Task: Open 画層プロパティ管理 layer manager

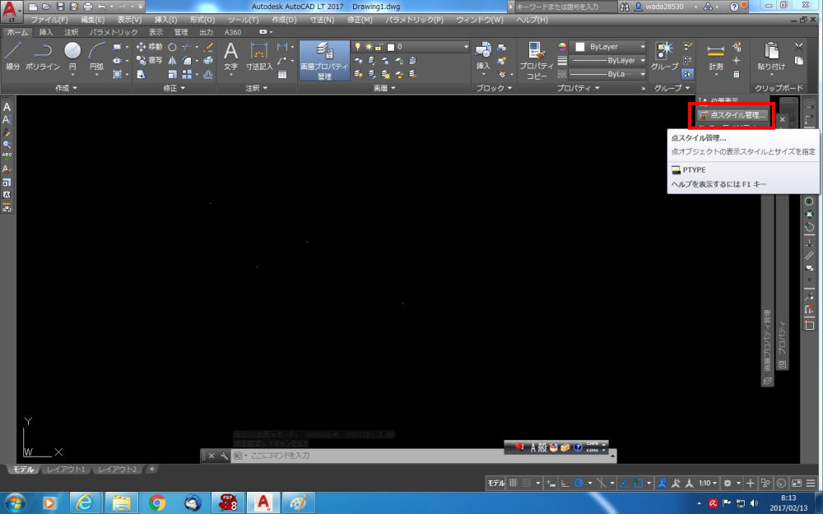Action: pyautogui.click(x=324, y=61)
